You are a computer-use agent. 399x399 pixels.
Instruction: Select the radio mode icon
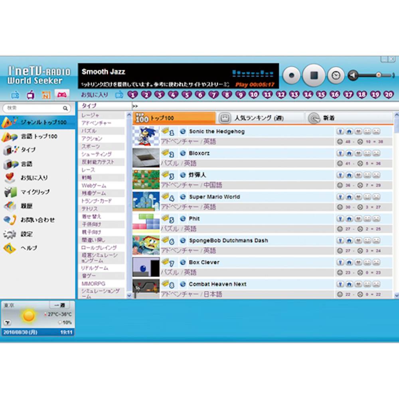coord(15,95)
